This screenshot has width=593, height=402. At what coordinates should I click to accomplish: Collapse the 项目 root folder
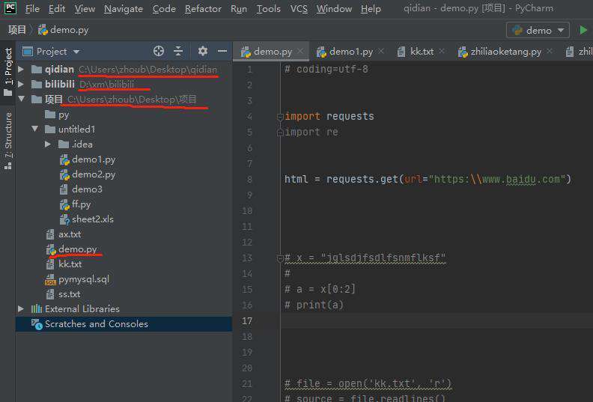tap(21, 99)
